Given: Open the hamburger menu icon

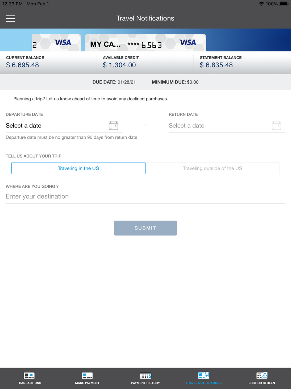Looking at the screenshot, I should pyautogui.click(x=10, y=18).
